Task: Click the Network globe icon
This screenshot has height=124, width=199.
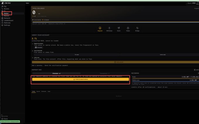Action: (x=2, y=18)
